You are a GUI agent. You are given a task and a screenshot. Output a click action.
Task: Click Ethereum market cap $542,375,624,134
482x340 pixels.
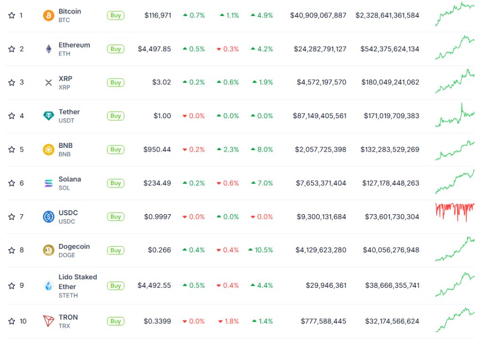pyautogui.click(x=390, y=49)
